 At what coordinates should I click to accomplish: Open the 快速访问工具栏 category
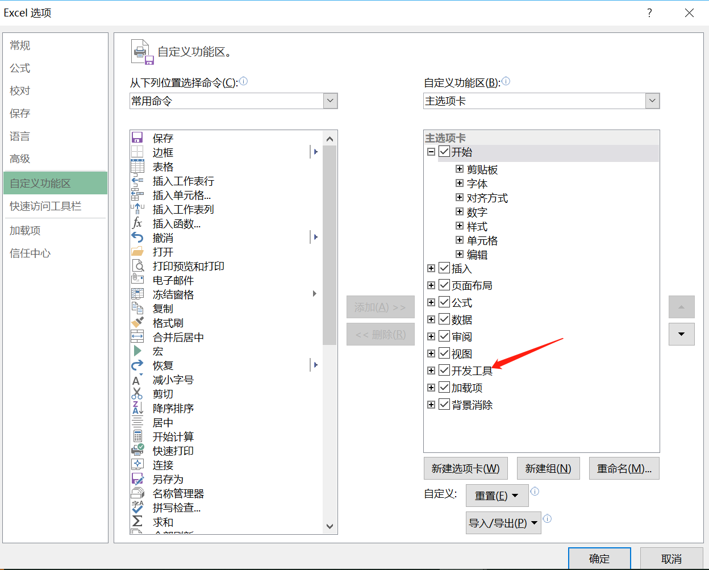tap(55, 206)
